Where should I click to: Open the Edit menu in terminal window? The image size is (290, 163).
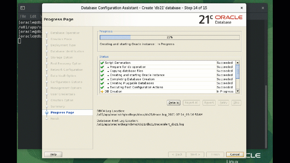[x=33, y=16]
